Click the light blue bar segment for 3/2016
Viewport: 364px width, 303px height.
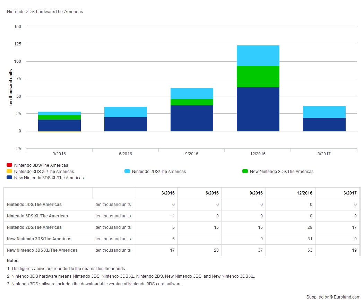pos(59,113)
